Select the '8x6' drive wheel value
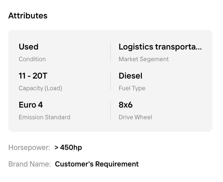This screenshot has height=182, width=223. (x=126, y=105)
